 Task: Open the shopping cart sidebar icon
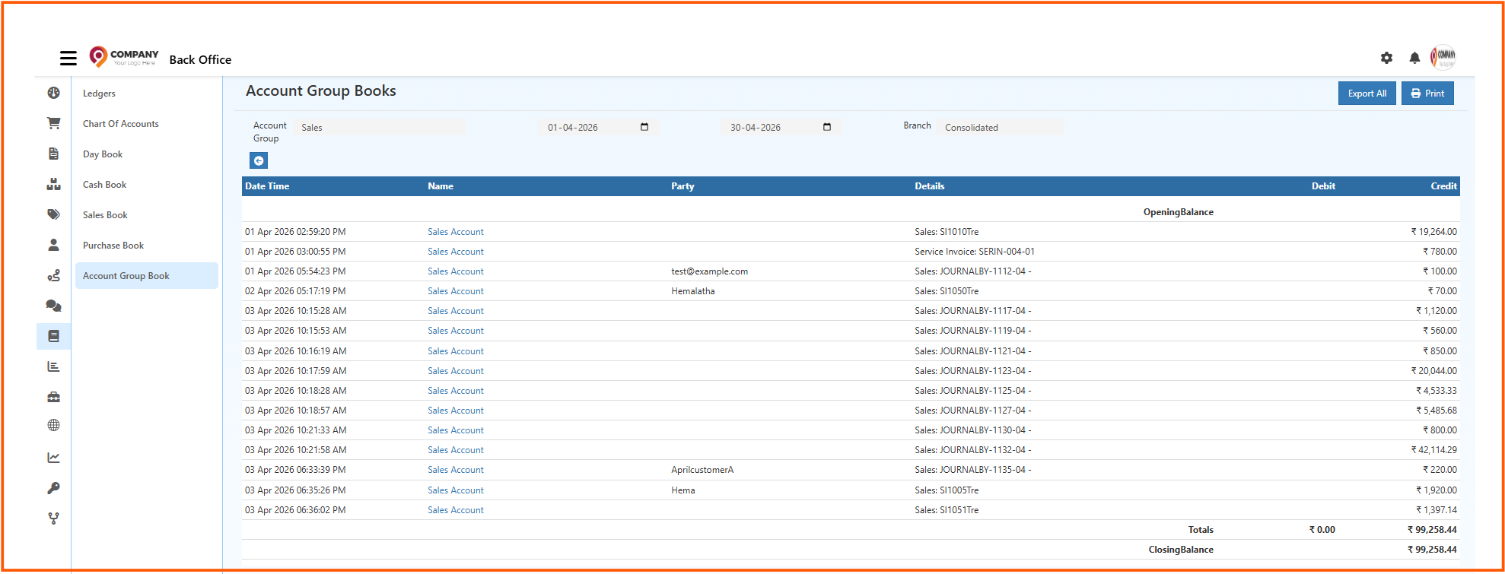(x=53, y=123)
